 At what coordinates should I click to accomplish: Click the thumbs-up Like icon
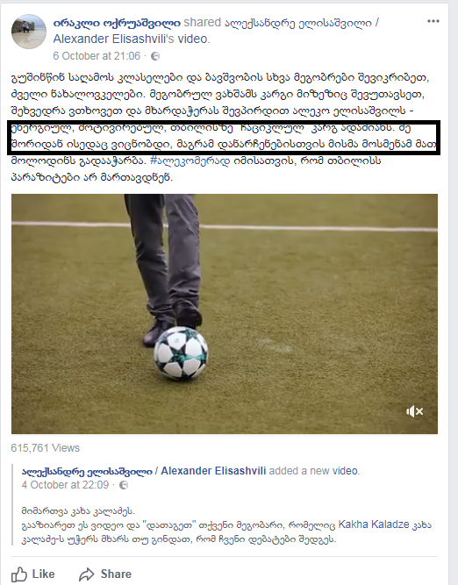click(19, 574)
